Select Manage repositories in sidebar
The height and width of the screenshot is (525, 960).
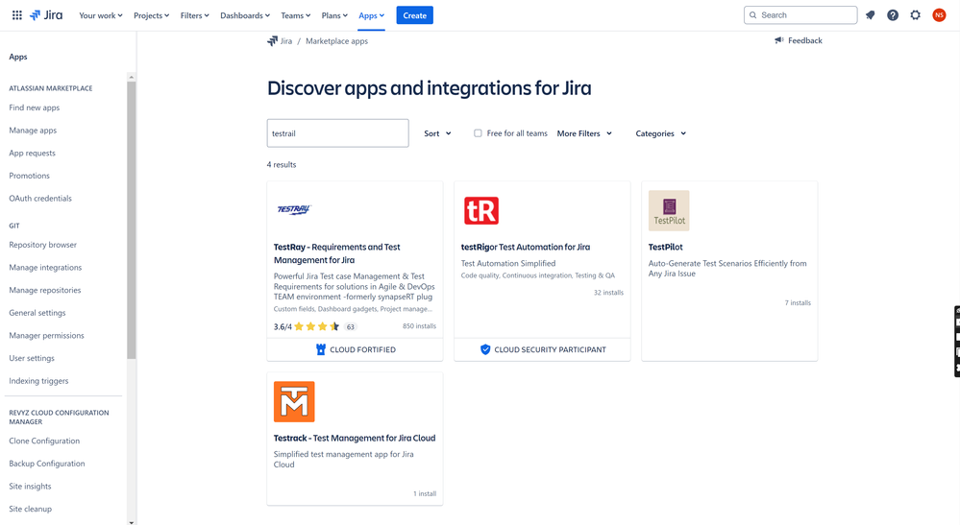click(45, 290)
